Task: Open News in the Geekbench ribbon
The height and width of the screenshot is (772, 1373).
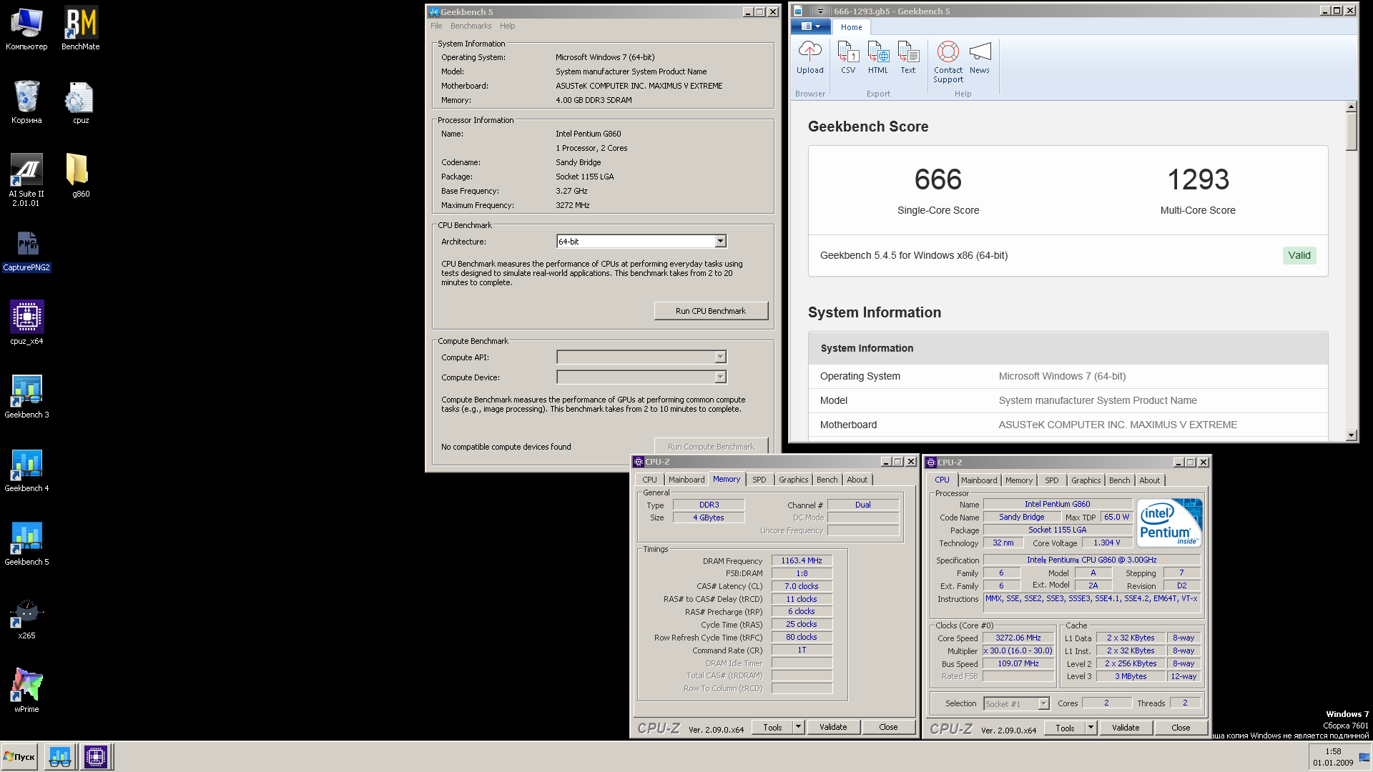Action: tap(980, 58)
